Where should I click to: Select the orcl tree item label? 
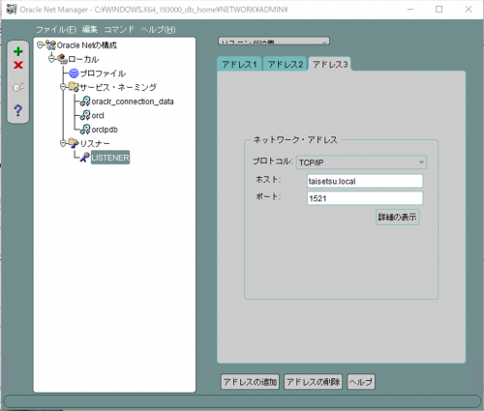(98, 115)
